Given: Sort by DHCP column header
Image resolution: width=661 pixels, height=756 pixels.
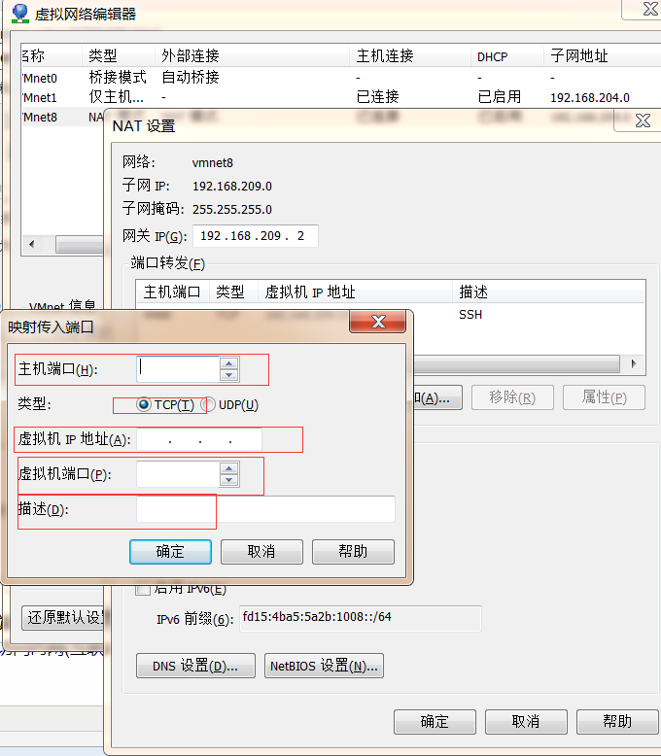Looking at the screenshot, I should click(507, 56).
